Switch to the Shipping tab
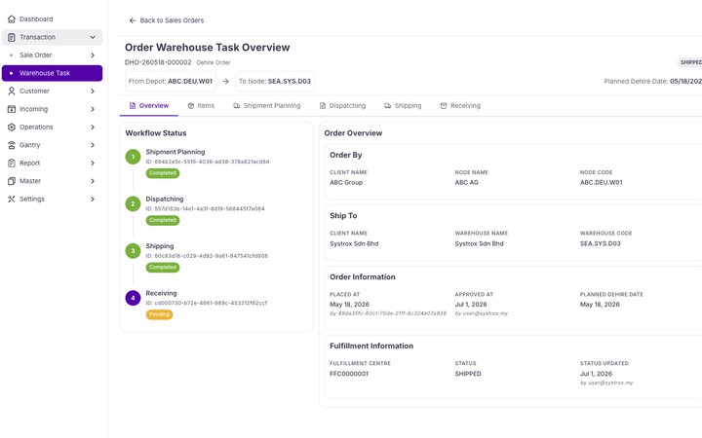702x438 pixels. pos(403,106)
